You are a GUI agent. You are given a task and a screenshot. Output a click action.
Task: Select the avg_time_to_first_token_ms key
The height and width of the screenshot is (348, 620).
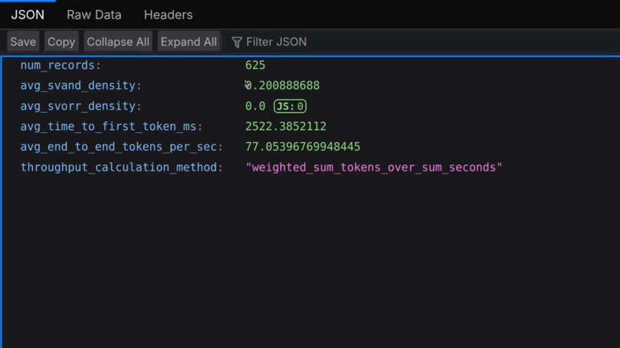point(108,127)
